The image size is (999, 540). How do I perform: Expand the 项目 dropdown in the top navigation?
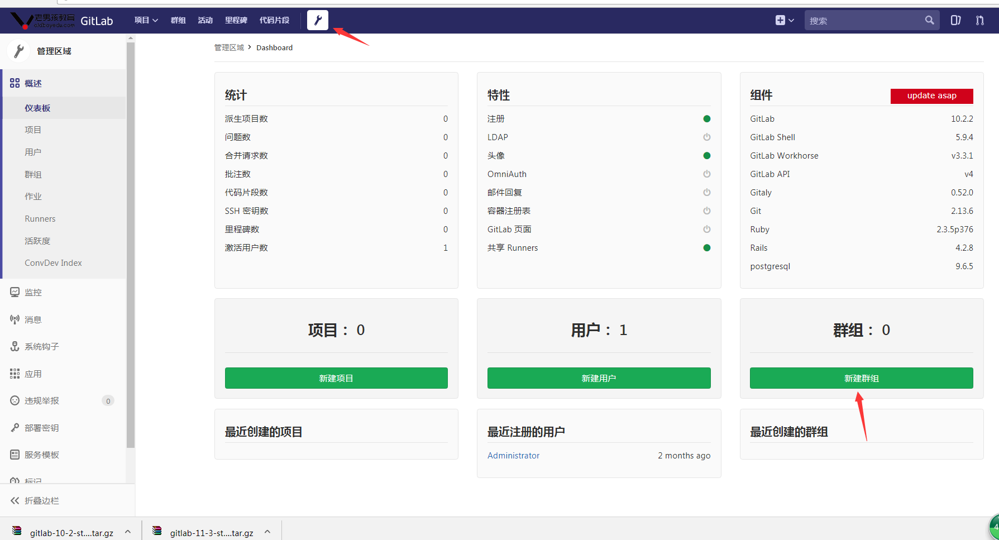pyautogui.click(x=146, y=20)
